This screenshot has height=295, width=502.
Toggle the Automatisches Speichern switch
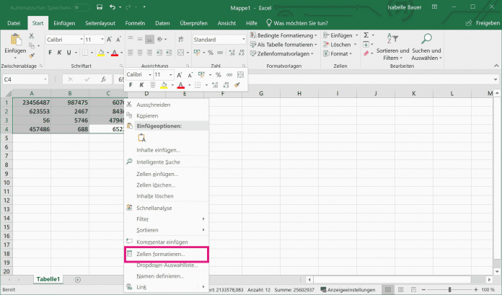coord(83,8)
